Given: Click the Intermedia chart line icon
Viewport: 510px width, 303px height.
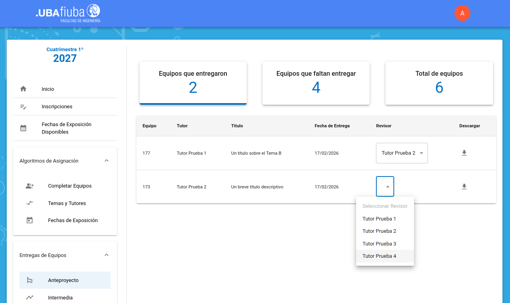Looking at the screenshot, I should pyautogui.click(x=30, y=297).
